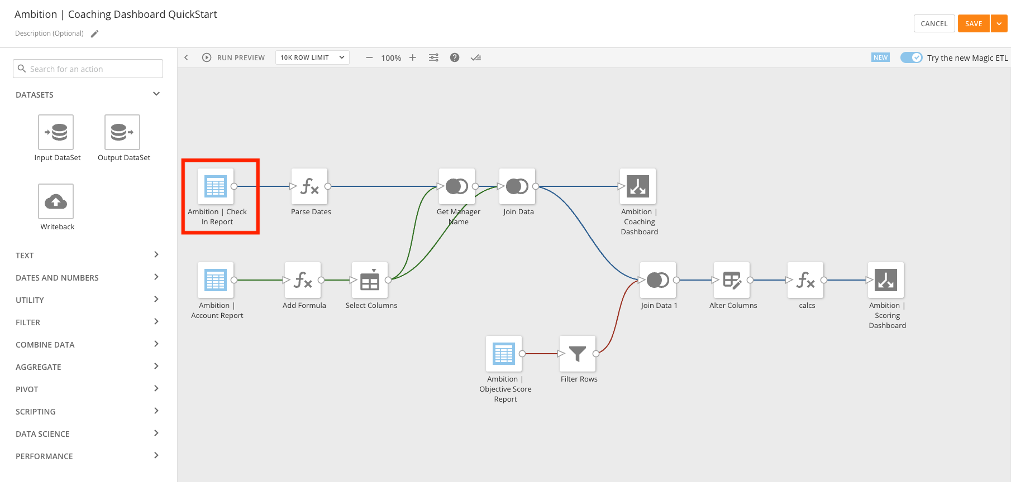Select the calcs formula node

pos(805,280)
